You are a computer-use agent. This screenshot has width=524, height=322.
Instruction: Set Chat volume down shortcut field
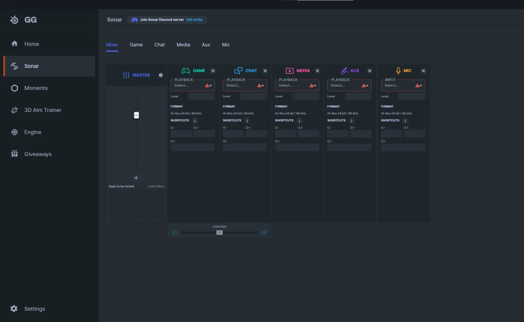tap(233, 134)
